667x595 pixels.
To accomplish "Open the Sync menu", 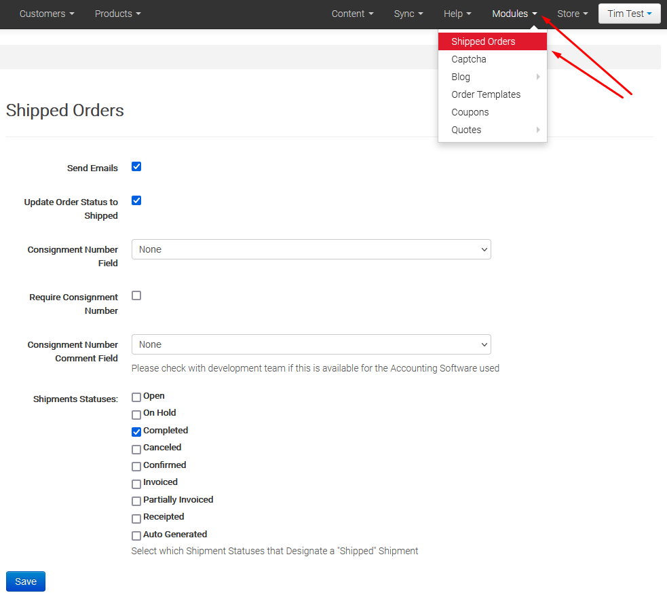I will [x=408, y=14].
